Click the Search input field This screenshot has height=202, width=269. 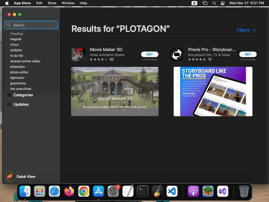32,25
